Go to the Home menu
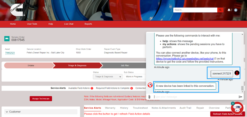Viewport: 247px width, 117px height. 13,24
